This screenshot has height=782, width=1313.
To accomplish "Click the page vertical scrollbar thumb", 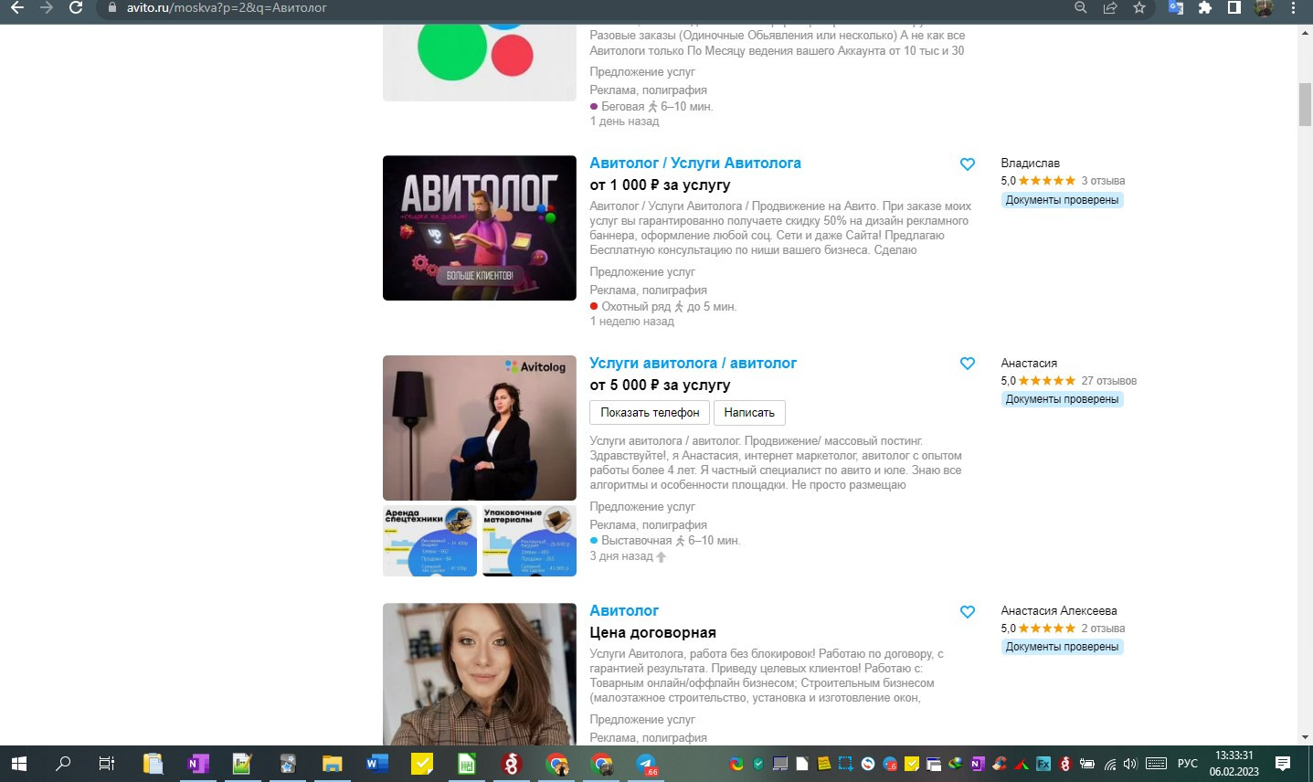I will click(1305, 104).
